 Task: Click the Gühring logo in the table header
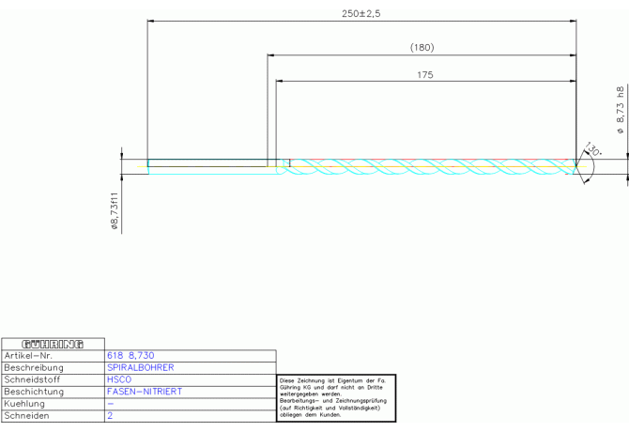53,344
